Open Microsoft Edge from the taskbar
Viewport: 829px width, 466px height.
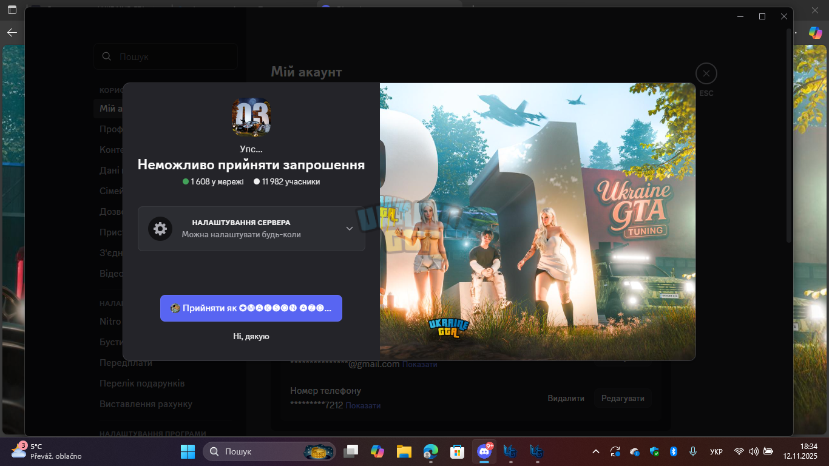click(431, 451)
